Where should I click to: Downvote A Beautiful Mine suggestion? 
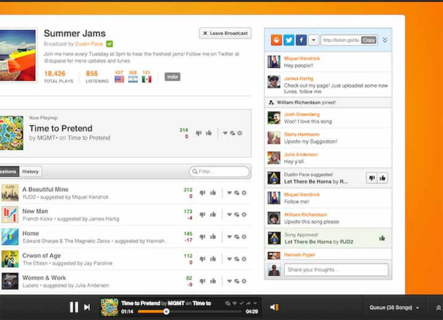pyautogui.click(x=202, y=193)
